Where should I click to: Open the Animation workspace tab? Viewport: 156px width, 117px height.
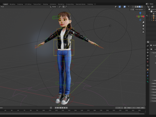53,4
